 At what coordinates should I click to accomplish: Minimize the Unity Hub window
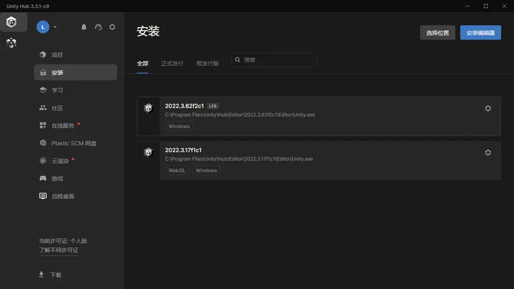(468, 6)
